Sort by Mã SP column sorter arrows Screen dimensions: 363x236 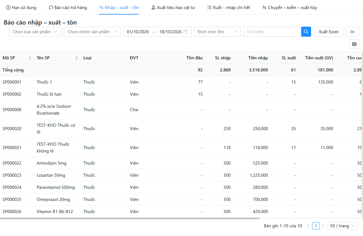click(x=30, y=58)
